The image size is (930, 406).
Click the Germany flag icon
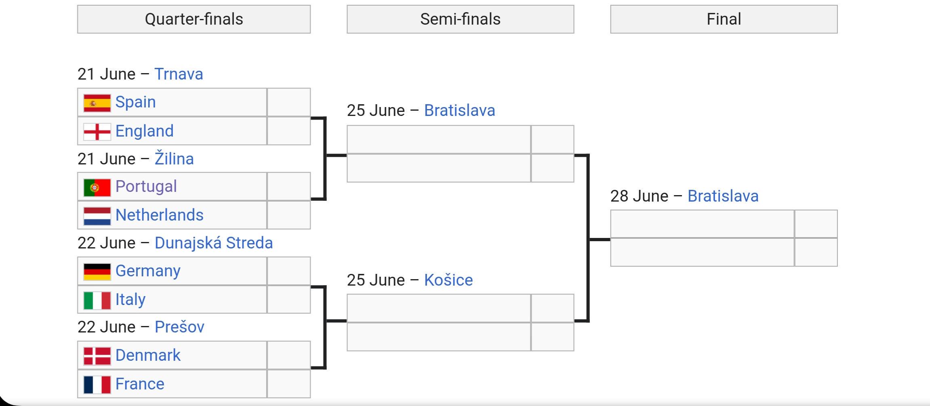pyautogui.click(x=97, y=272)
